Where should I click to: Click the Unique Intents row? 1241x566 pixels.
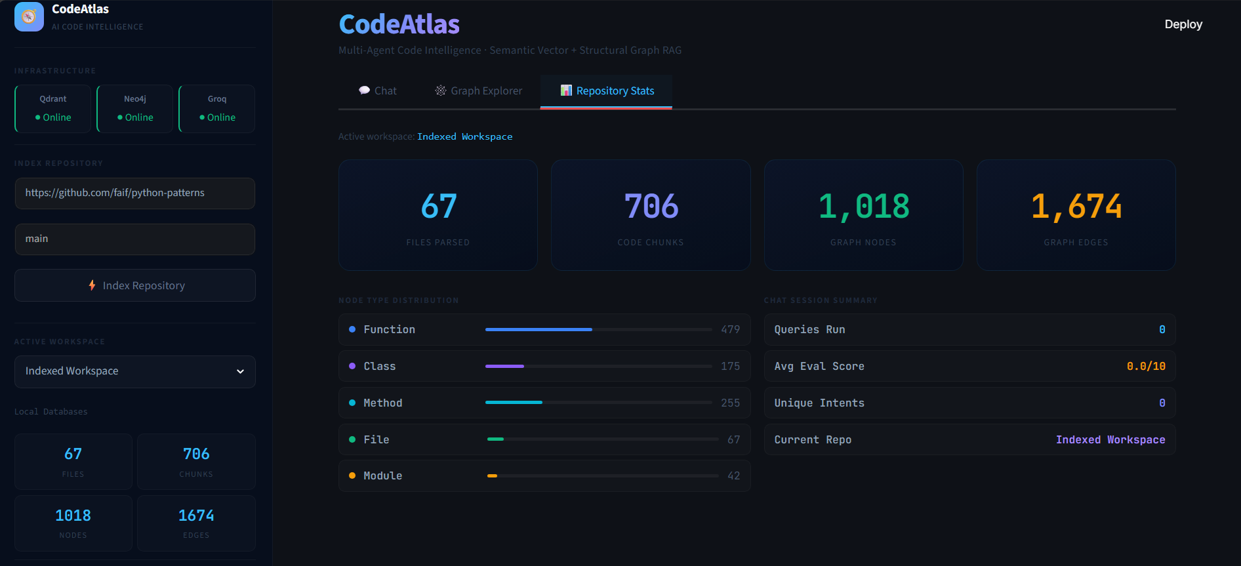tap(969, 403)
